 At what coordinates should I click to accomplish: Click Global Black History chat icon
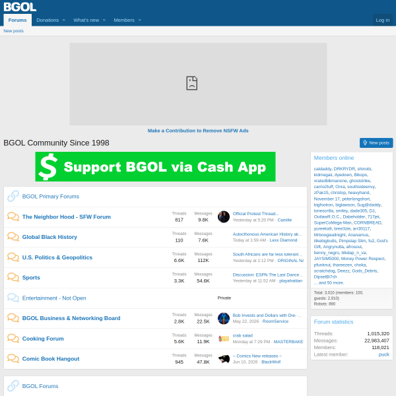click(13, 237)
